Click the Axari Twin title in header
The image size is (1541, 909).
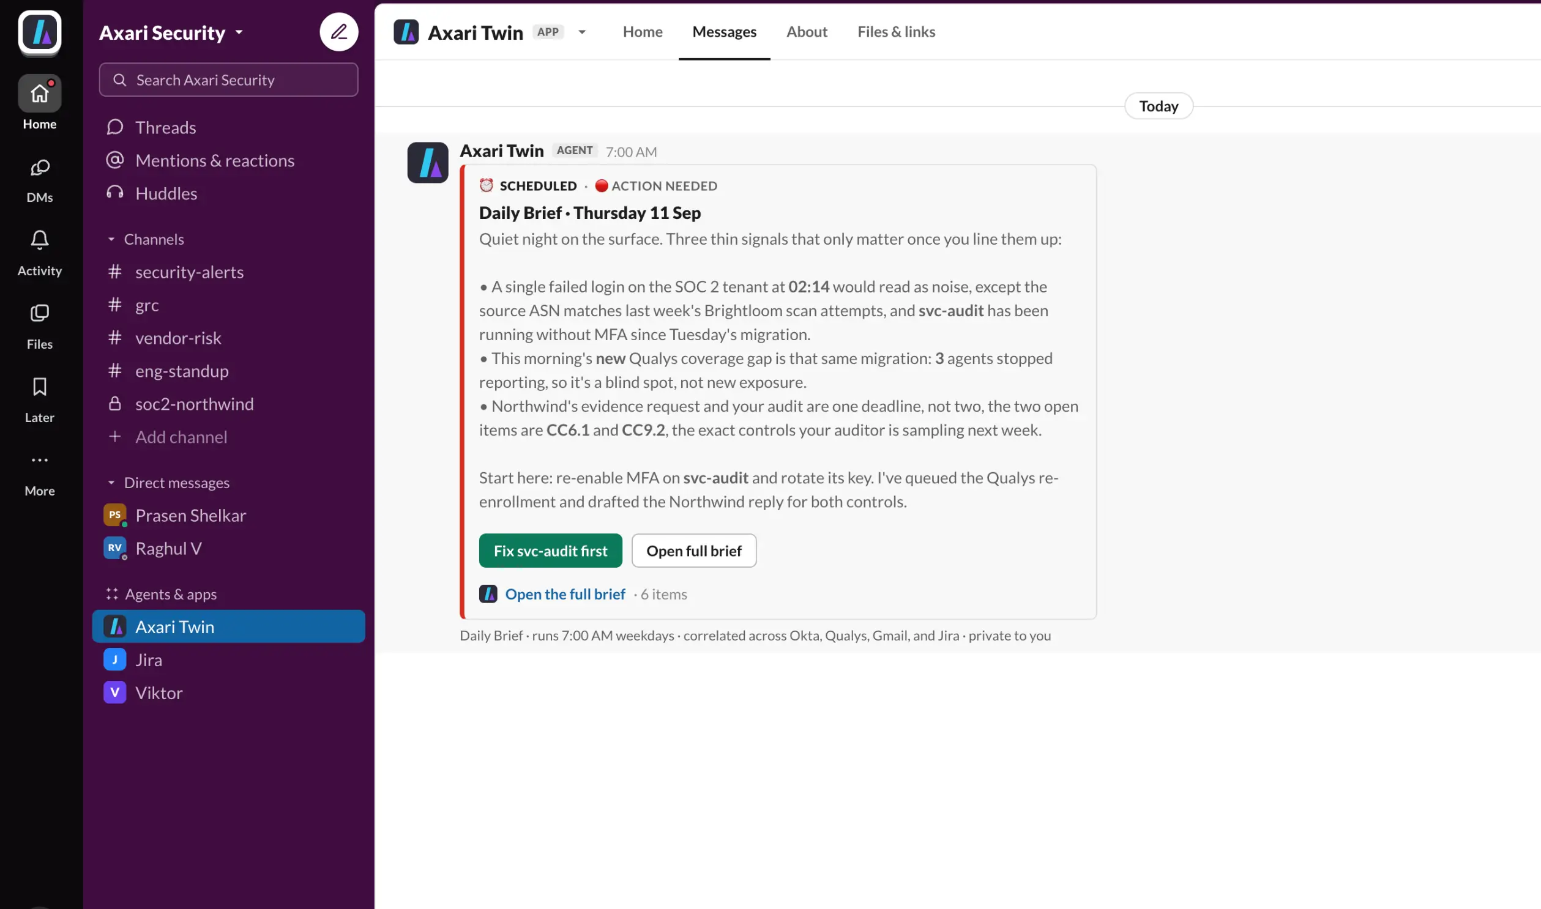click(x=476, y=32)
